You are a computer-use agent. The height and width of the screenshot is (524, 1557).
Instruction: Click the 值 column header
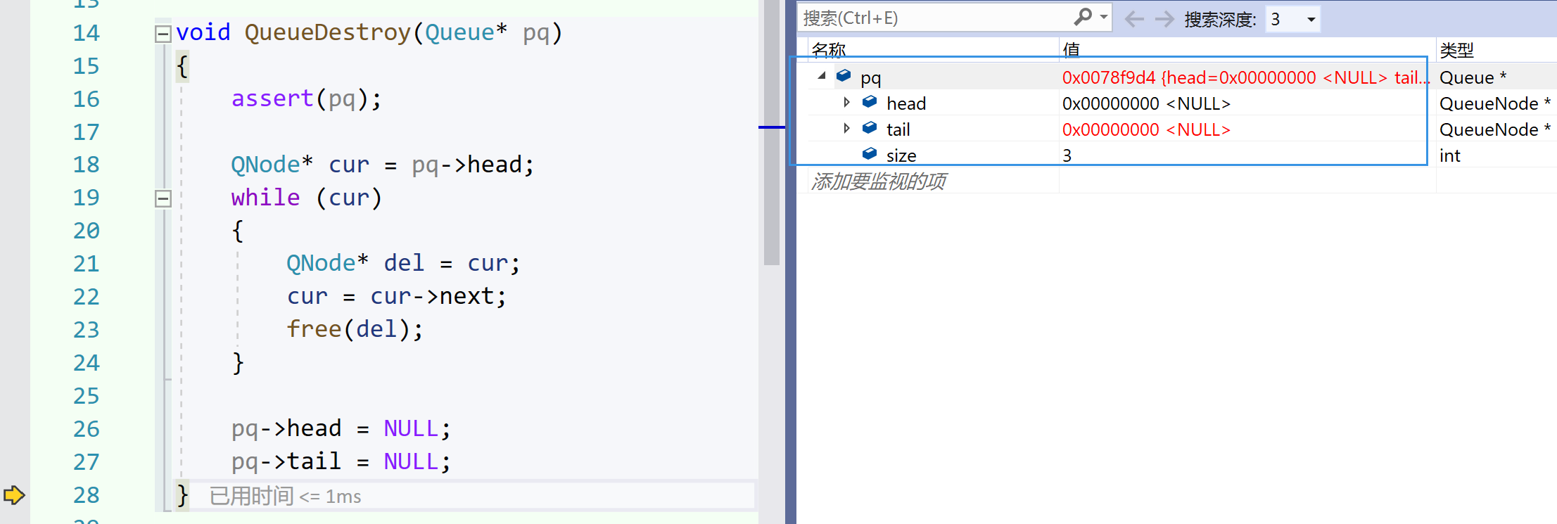1071,50
